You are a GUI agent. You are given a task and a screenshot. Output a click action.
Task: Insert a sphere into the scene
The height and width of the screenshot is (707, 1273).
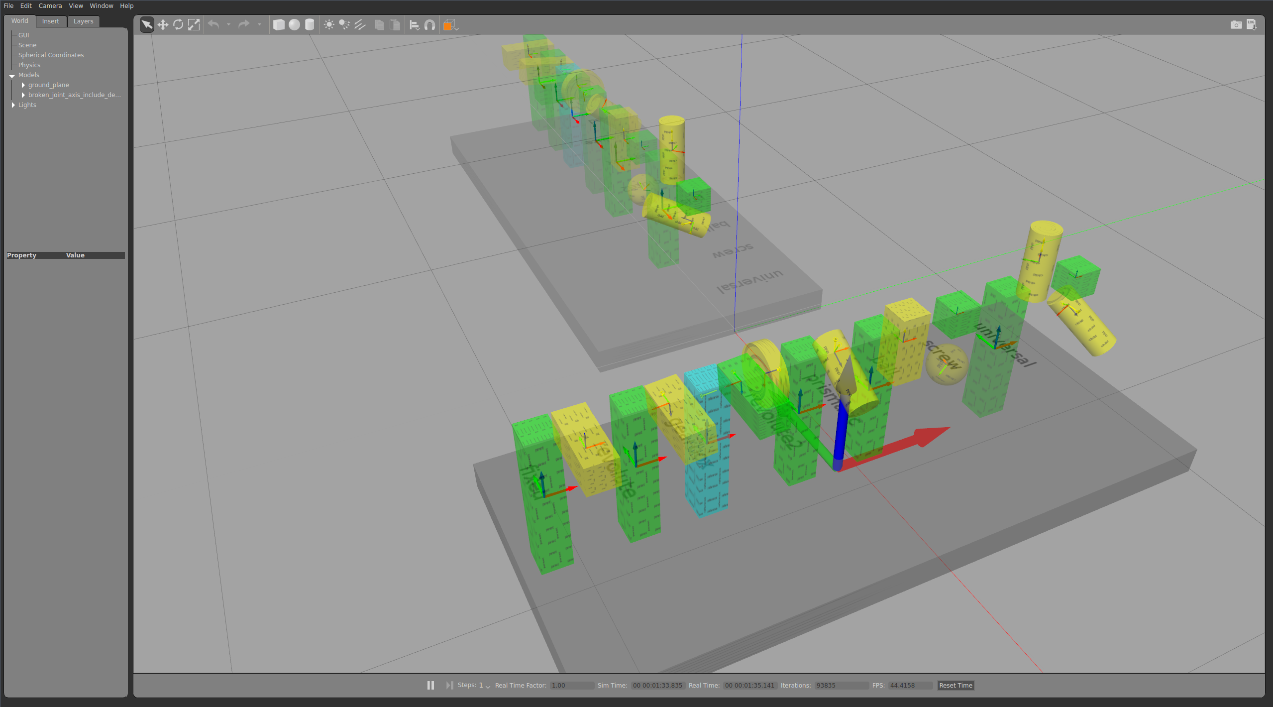pos(294,24)
